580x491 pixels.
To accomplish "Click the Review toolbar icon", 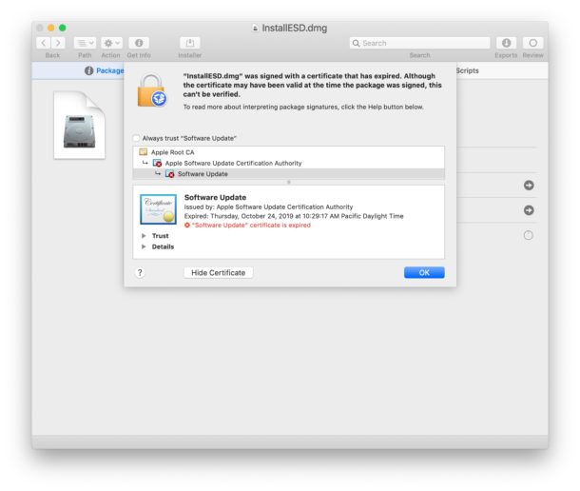I will coord(532,43).
